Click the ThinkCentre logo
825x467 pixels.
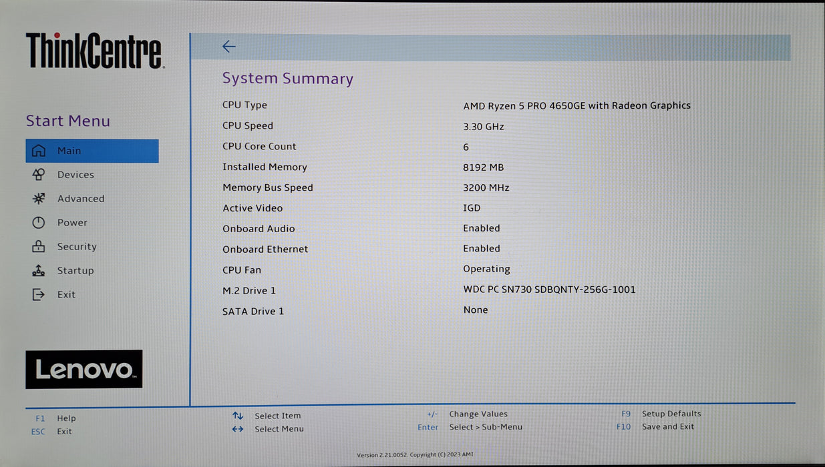(94, 51)
